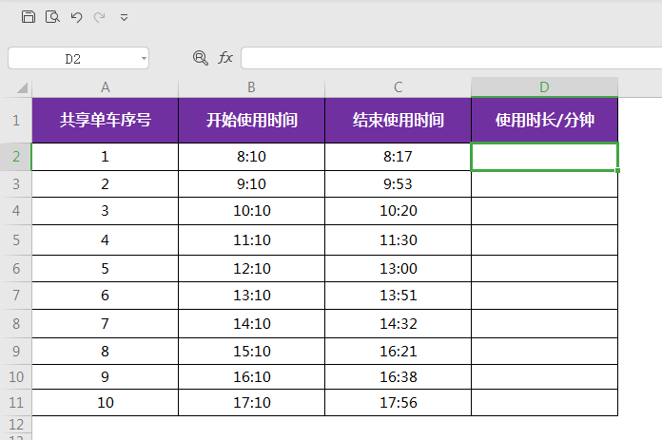Select cell containing end time 16:21
This screenshot has height=440, width=662.
[x=398, y=350]
